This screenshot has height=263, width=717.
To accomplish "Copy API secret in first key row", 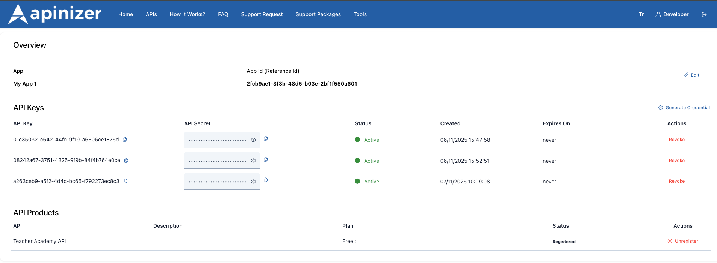I will tap(266, 138).
